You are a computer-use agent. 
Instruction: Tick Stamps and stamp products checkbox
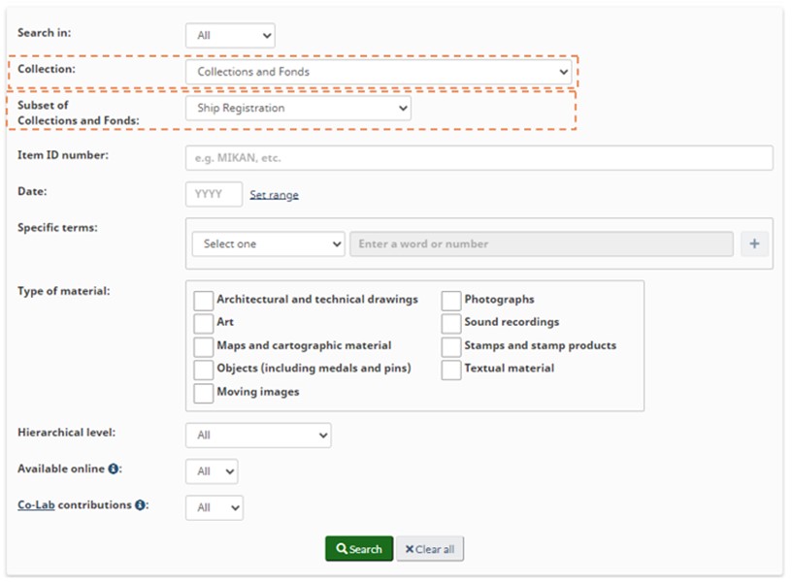450,346
